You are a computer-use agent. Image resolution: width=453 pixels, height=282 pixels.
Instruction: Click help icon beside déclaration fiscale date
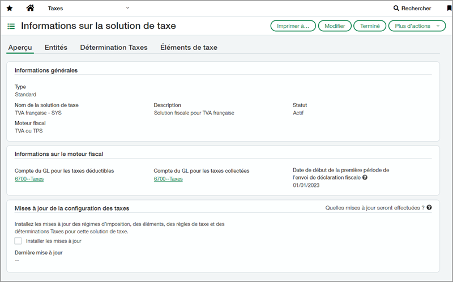click(365, 177)
